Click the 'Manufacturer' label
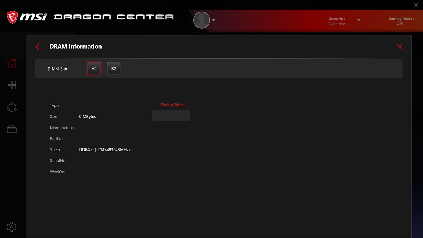The width and height of the screenshot is (423, 238). pyautogui.click(x=62, y=128)
